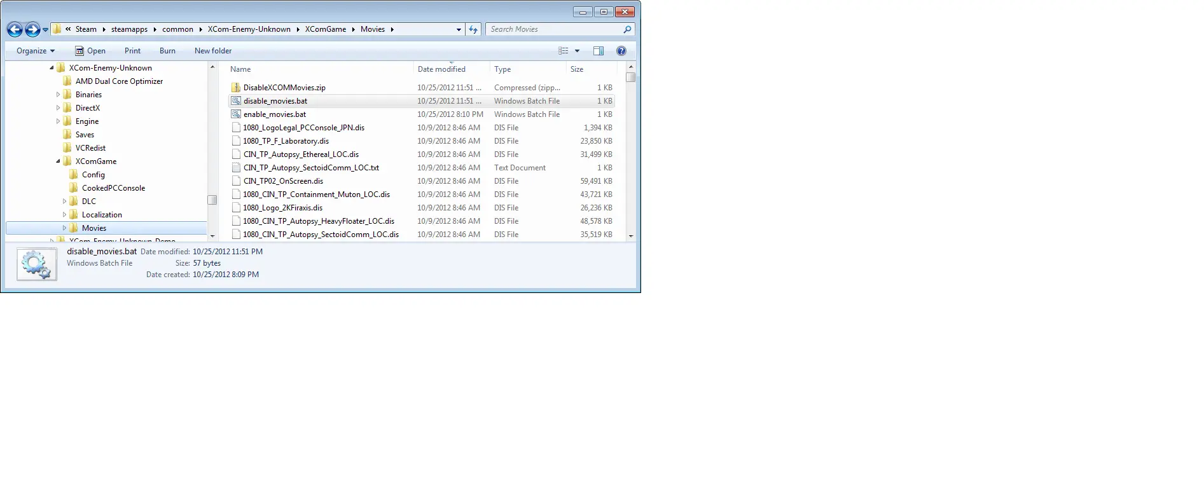Click Print in the toolbar
Image resolution: width=1204 pixels, height=485 pixels.
[132, 51]
